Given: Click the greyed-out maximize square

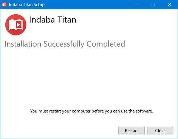Looking at the screenshot, I should (153, 5).
